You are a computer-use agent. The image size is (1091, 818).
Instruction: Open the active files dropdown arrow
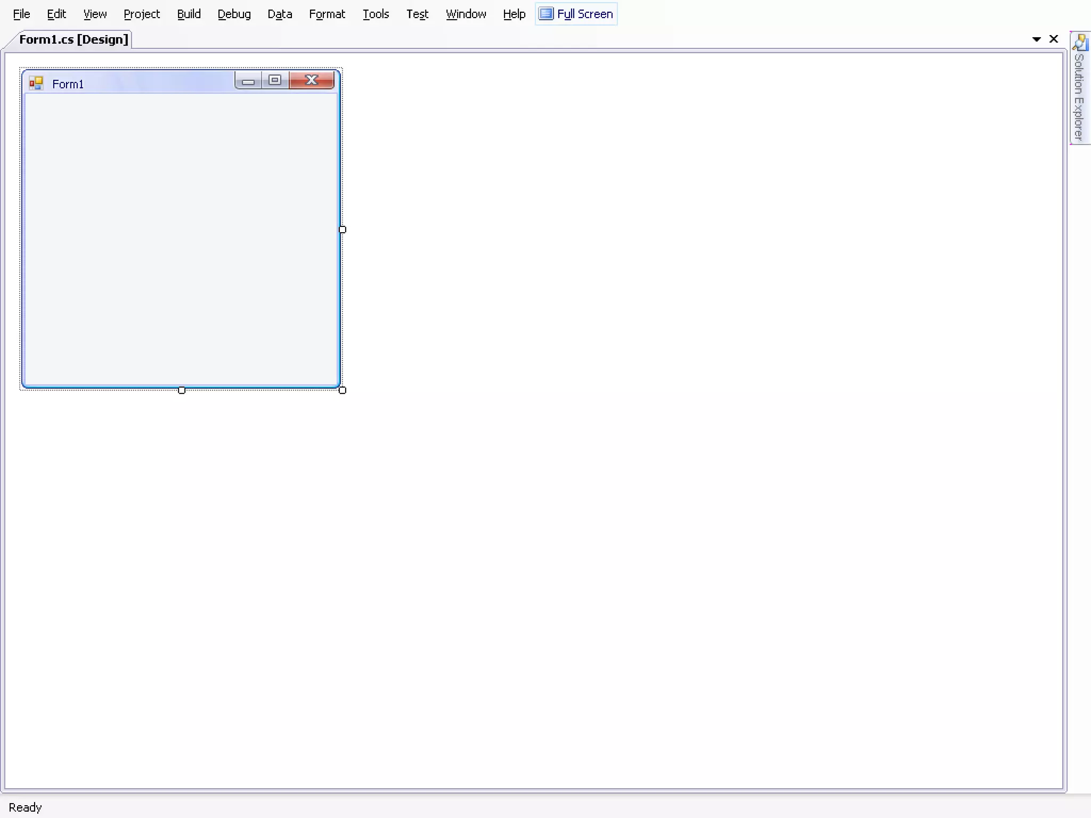(1036, 39)
